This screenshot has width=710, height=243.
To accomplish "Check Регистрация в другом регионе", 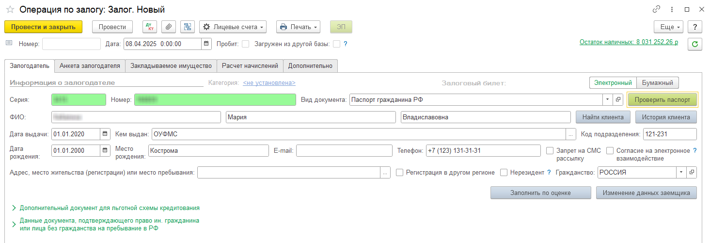I will (400, 172).
